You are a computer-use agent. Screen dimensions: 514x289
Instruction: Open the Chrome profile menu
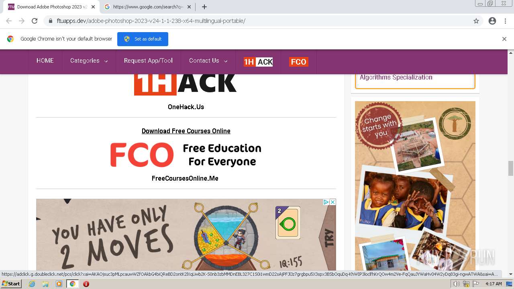(492, 21)
